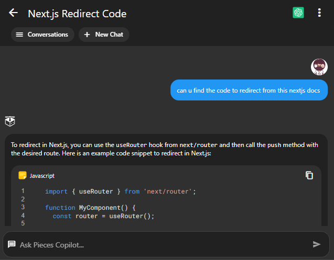334x260 pixels.
Task: Start a New Chat
Action: click(104, 35)
